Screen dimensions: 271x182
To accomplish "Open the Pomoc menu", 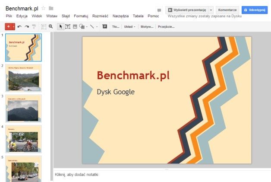I will [153, 16].
